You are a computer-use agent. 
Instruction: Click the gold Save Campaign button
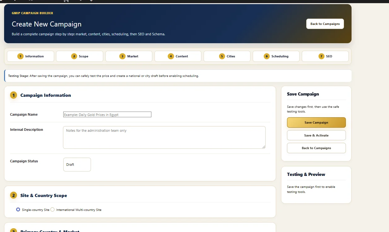click(x=316, y=123)
